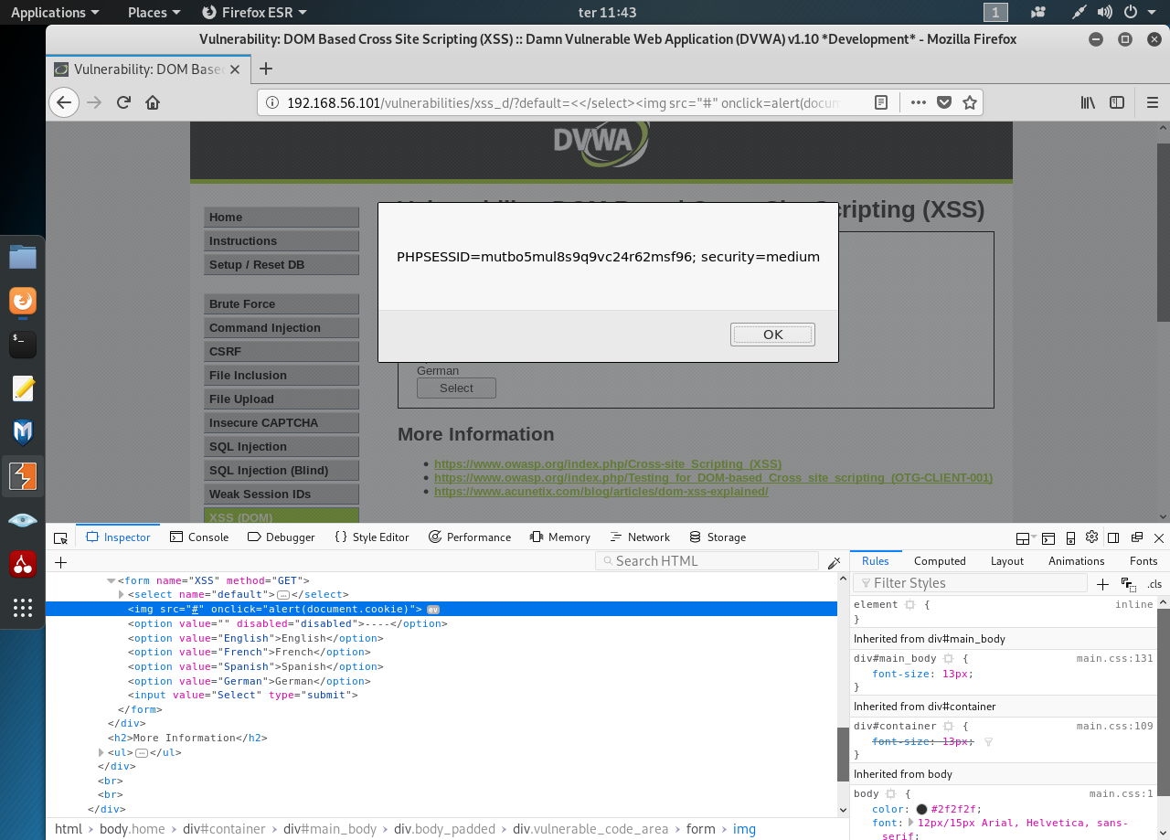Go to the Firefox home page
The height and width of the screenshot is (840, 1170).
153,102
